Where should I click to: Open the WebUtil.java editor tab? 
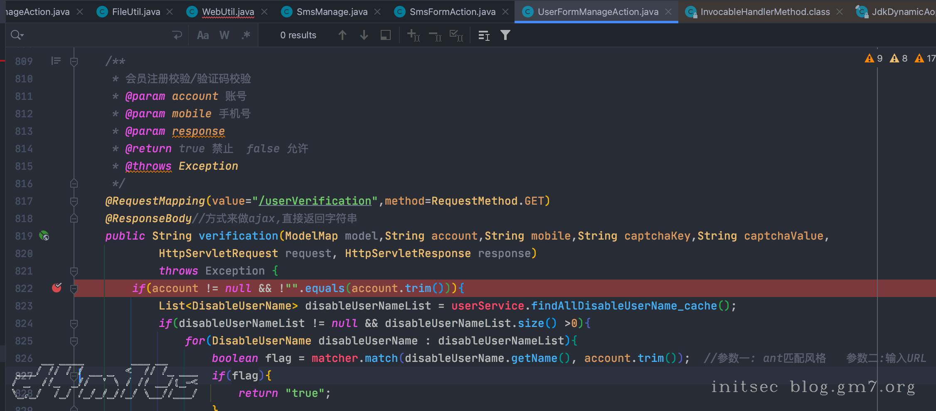click(228, 12)
